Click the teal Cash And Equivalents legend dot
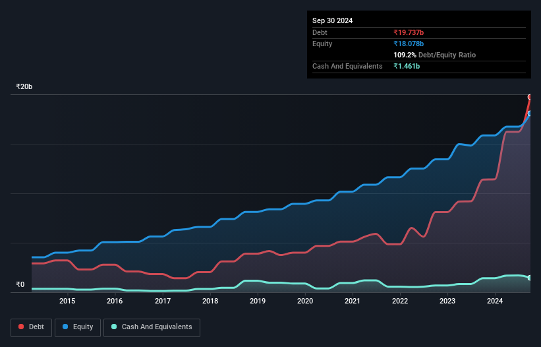The image size is (541, 347). 114,327
